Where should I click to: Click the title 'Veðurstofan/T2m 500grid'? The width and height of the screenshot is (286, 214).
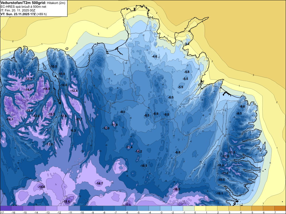(x=23, y=3)
